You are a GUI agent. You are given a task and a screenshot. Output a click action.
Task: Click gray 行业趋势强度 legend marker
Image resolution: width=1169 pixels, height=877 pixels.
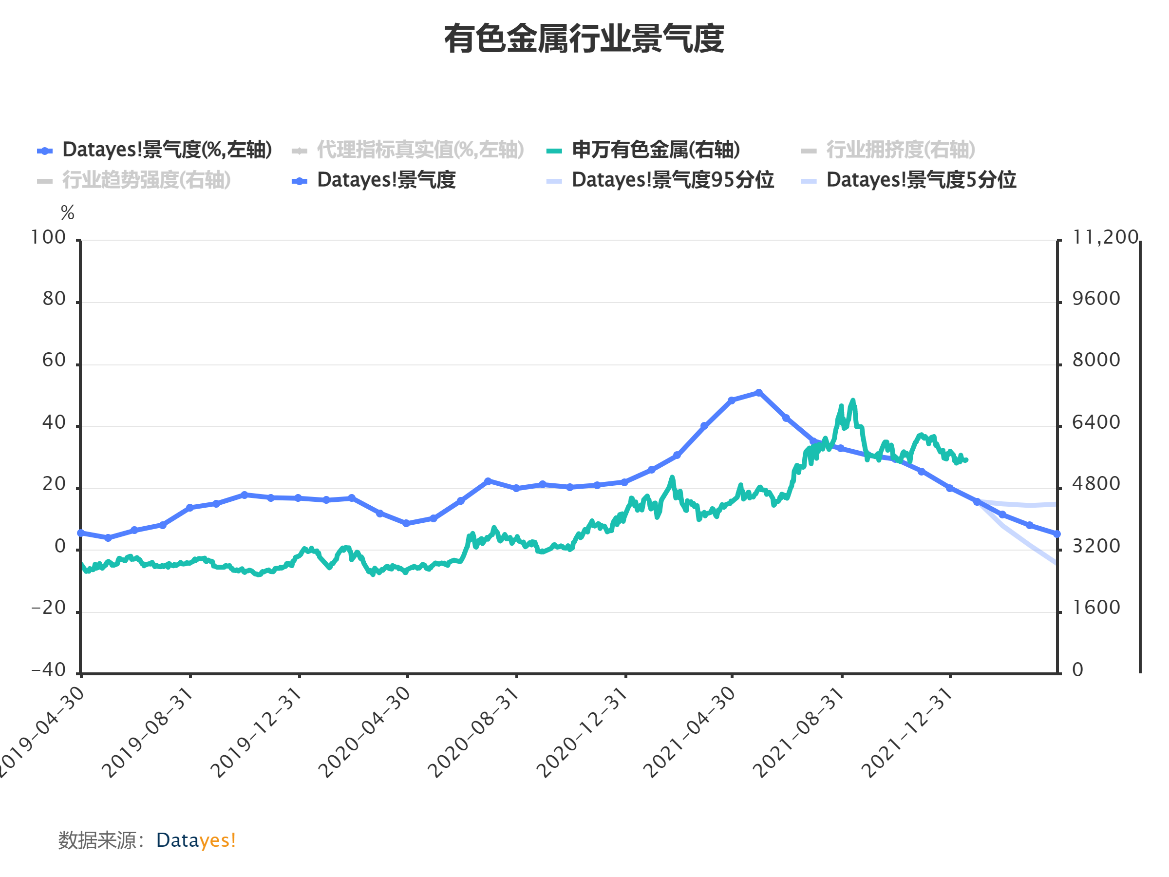(44, 181)
